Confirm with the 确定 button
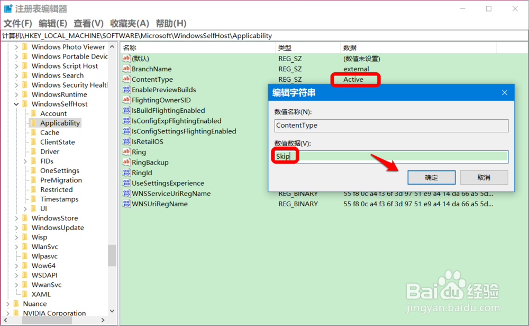The width and height of the screenshot is (529, 326). point(432,177)
